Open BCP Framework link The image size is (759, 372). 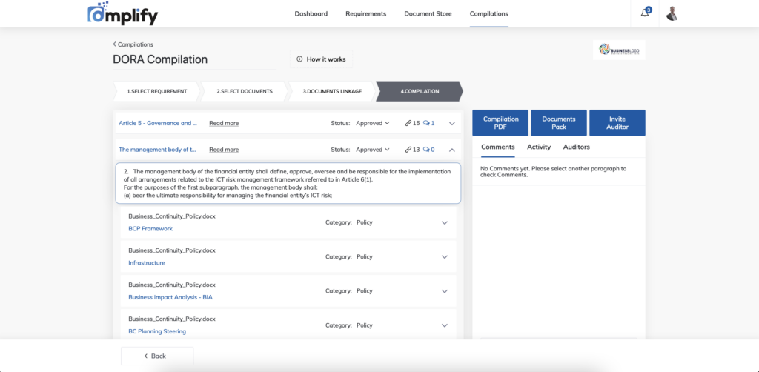click(x=150, y=229)
